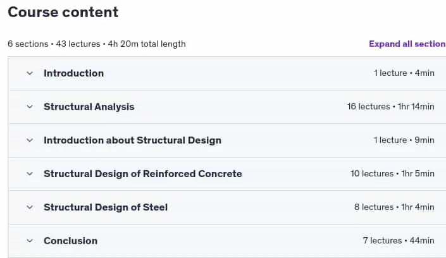Click chevron beside Introduction about Structural Design

30,140
